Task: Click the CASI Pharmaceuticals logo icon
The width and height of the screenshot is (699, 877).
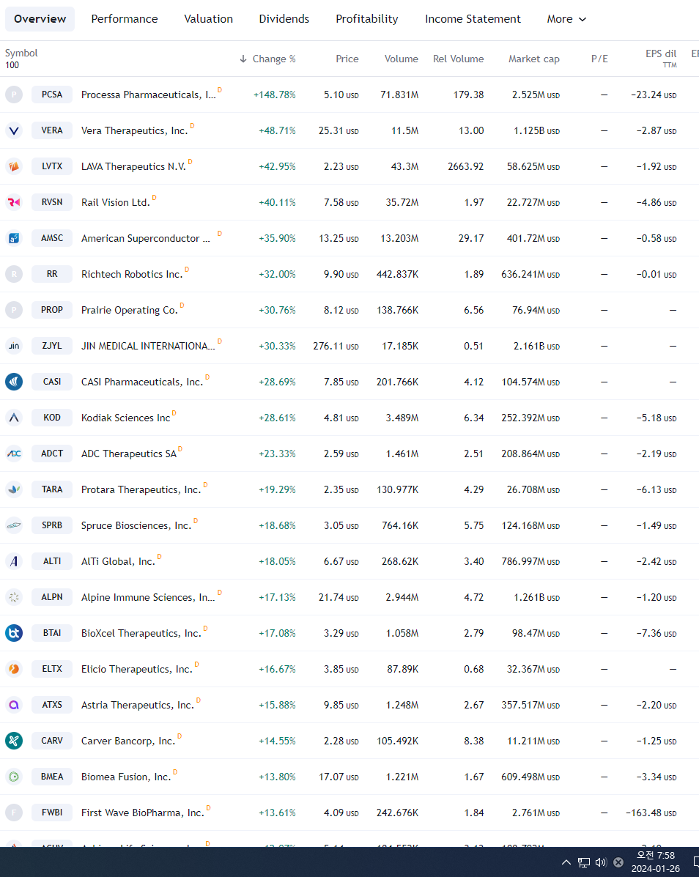Action: tap(14, 382)
